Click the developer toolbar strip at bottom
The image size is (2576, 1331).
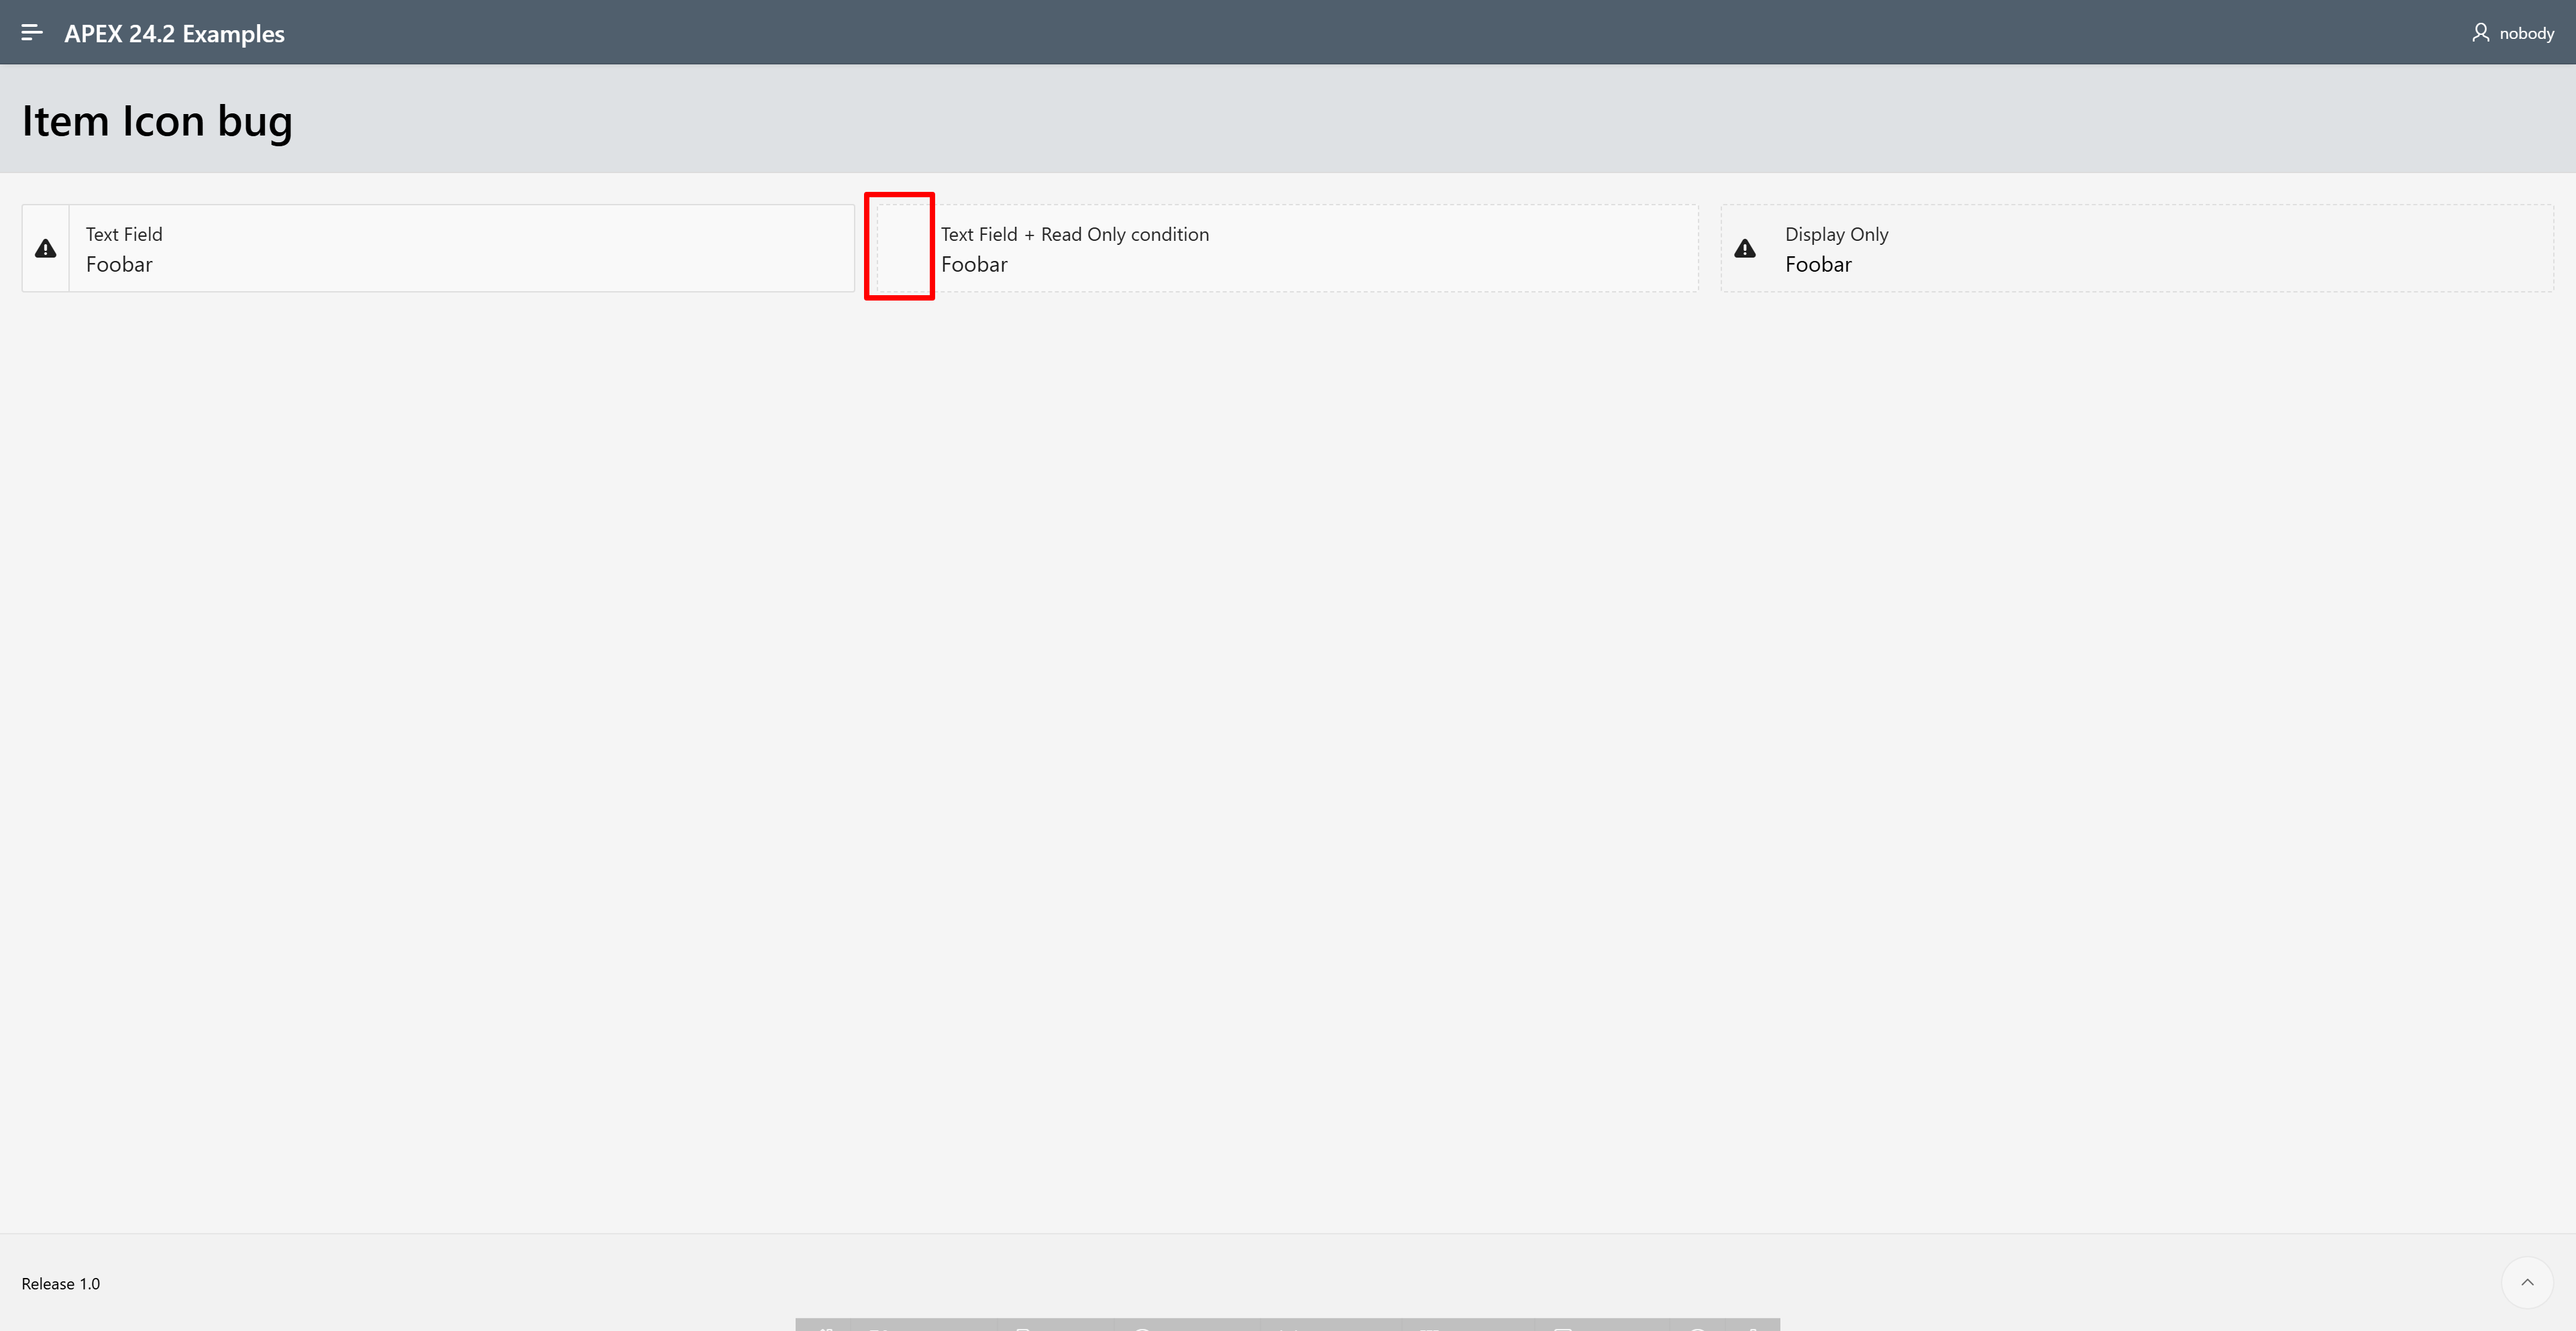click(1287, 1325)
